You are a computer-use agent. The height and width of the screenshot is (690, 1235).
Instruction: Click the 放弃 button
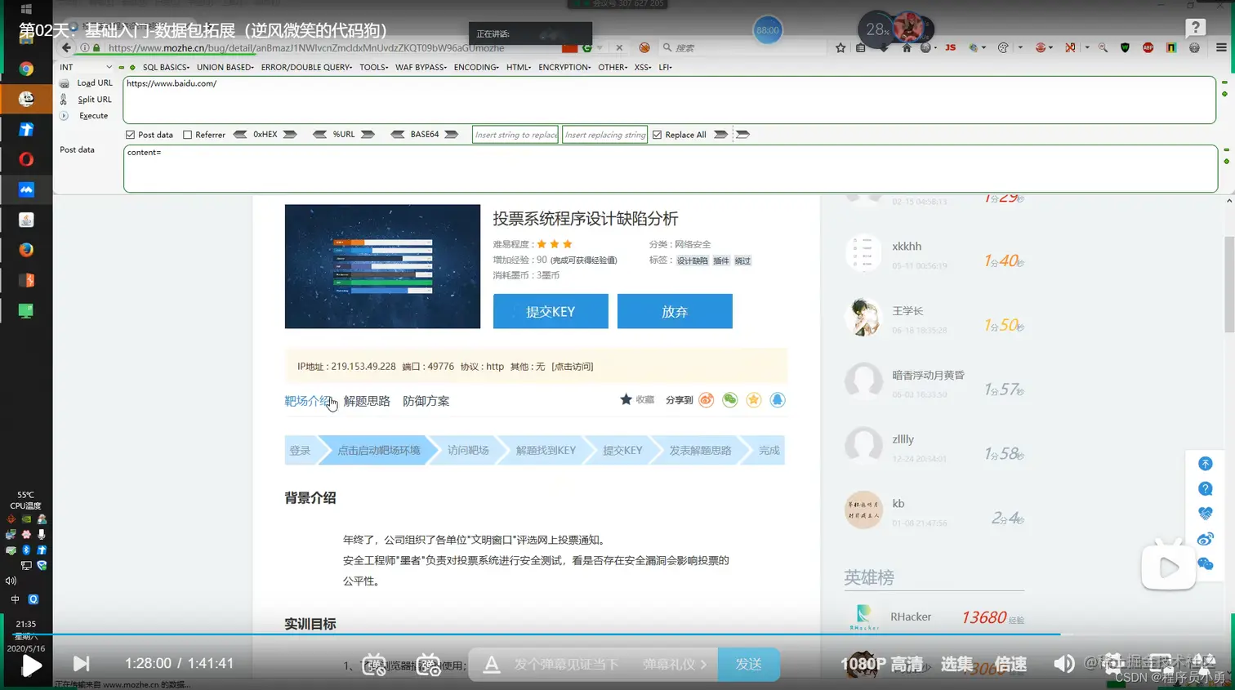tap(675, 311)
